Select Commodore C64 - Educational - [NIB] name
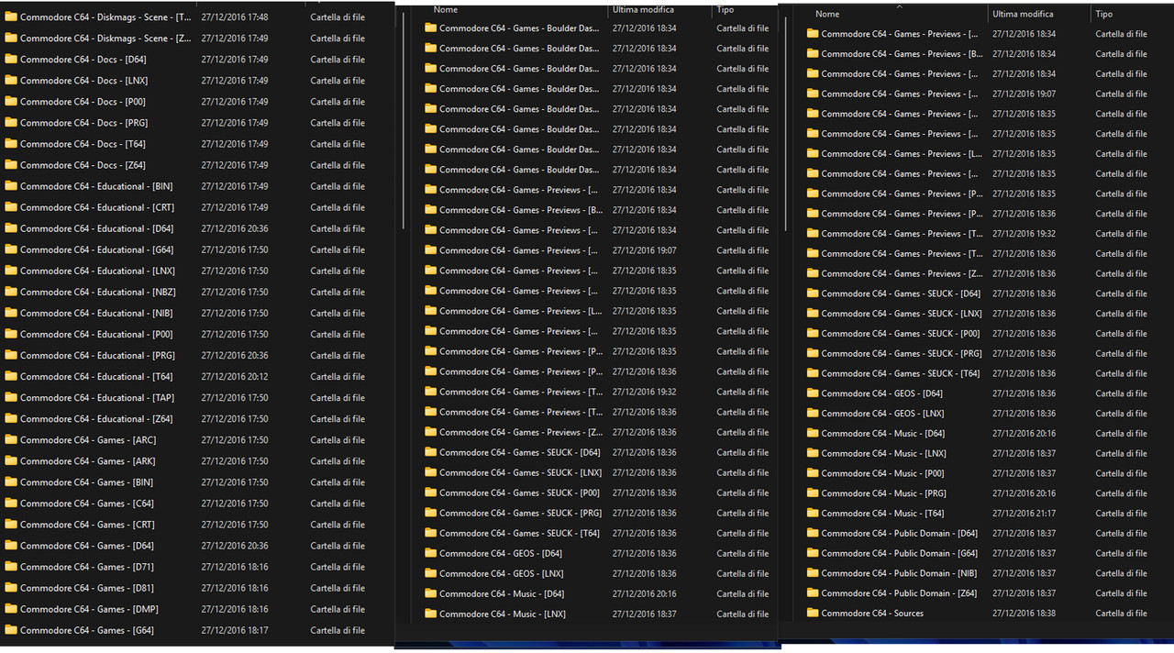This screenshot has width=1174, height=653. (97, 313)
